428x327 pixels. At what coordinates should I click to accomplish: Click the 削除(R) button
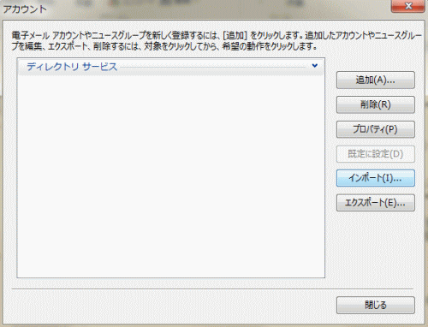pyautogui.click(x=376, y=104)
